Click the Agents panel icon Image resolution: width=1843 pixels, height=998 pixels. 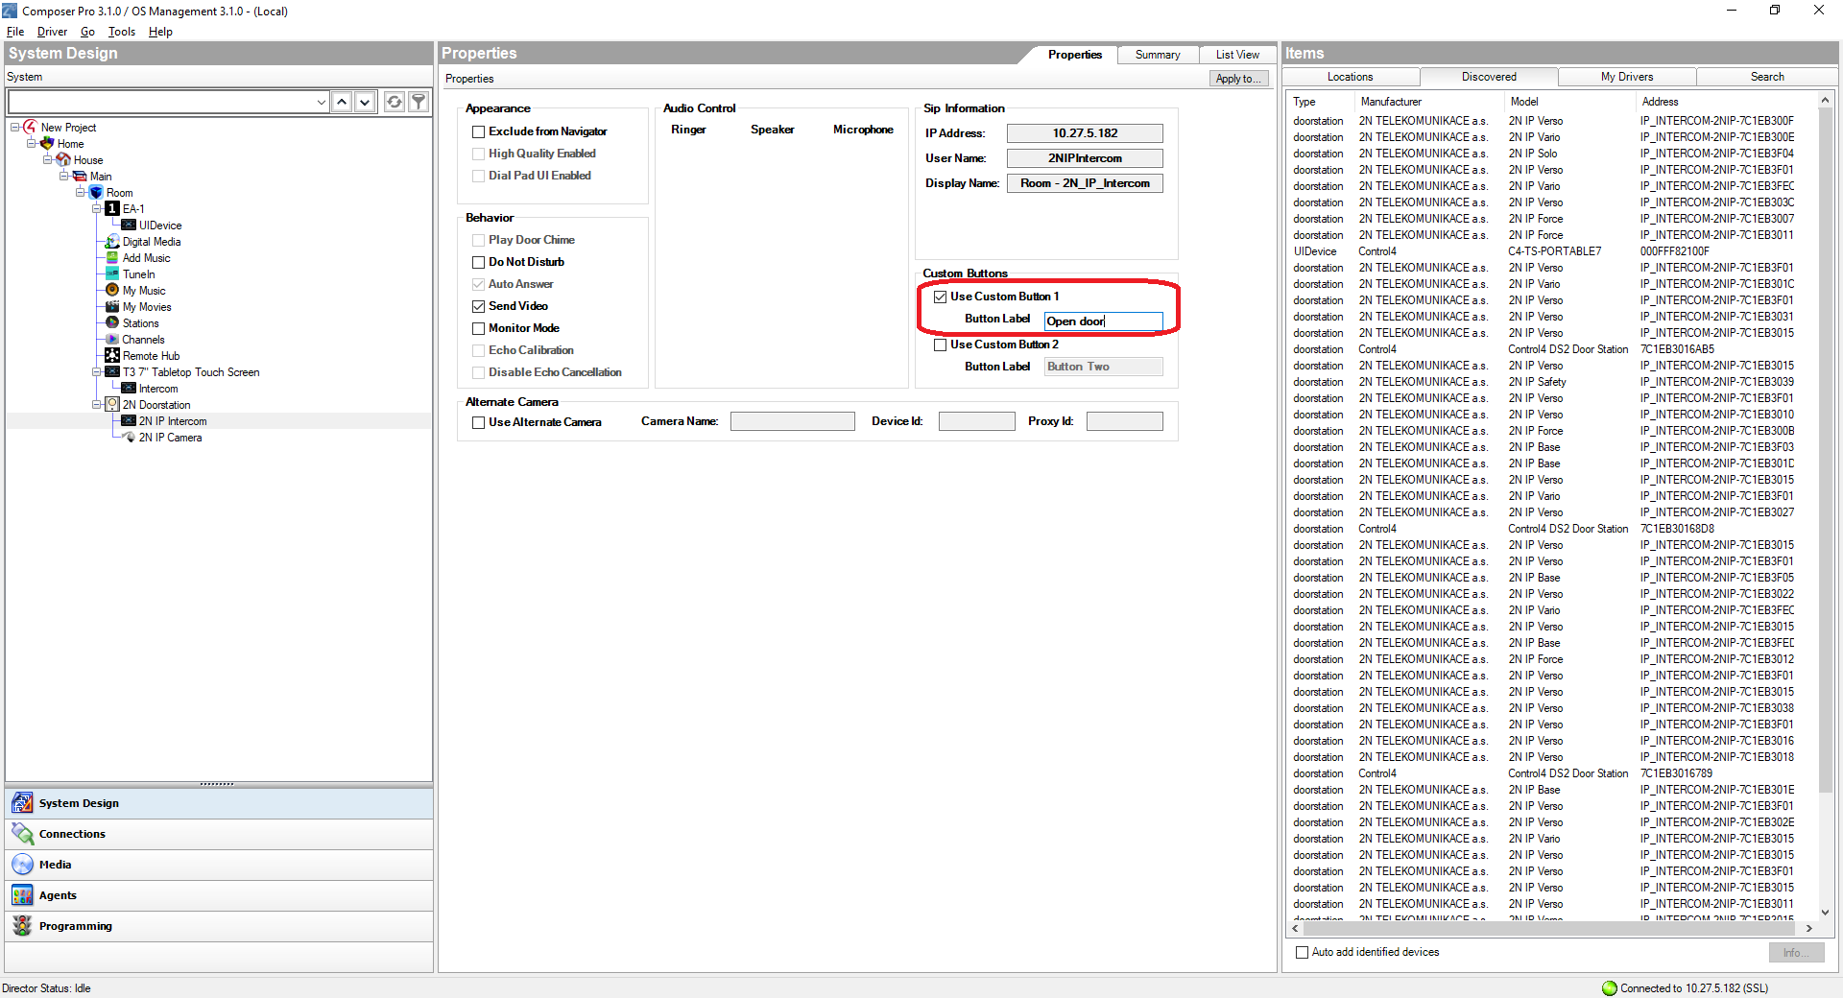(22, 895)
